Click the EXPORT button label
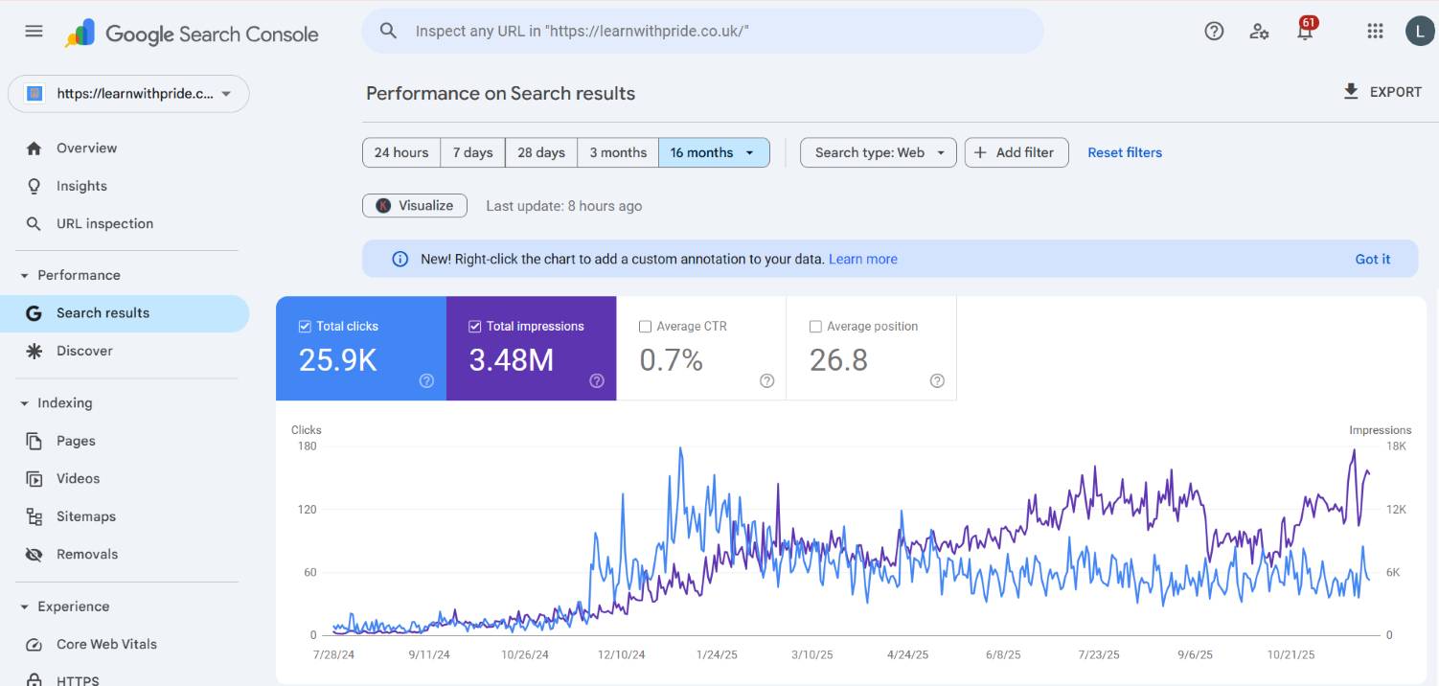1439x686 pixels. coord(1396,92)
